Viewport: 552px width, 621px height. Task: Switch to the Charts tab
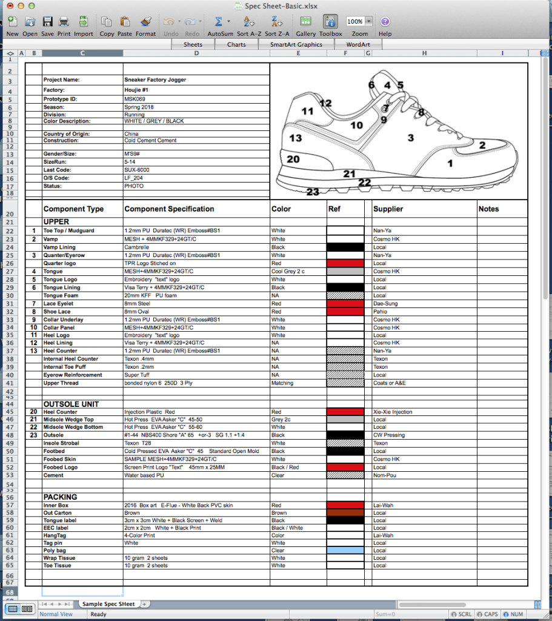pyautogui.click(x=236, y=44)
